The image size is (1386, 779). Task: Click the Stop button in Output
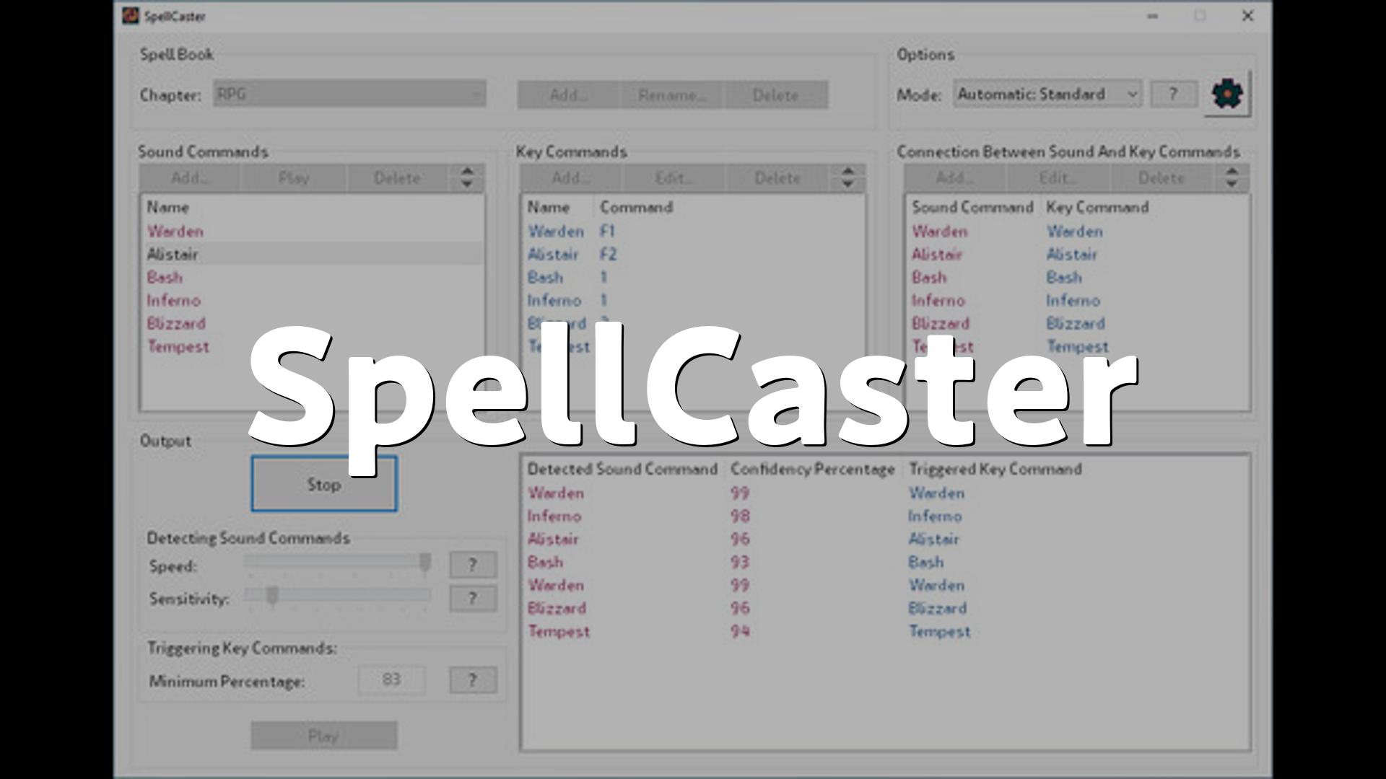(x=324, y=484)
